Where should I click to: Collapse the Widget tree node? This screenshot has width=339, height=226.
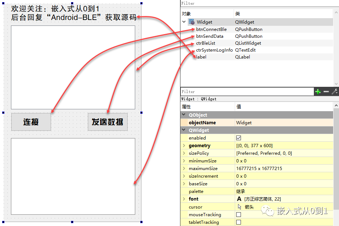coord(184,22)
